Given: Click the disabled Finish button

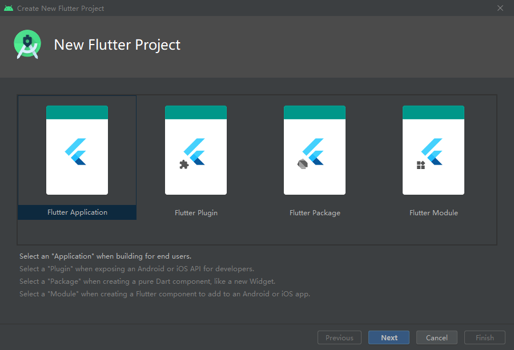Looking at the screenshot, I should pyautogui.click(x=484, y=337).
